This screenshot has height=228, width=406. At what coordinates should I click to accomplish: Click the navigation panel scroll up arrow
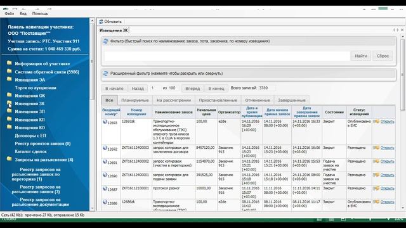(x=92, y=21)
